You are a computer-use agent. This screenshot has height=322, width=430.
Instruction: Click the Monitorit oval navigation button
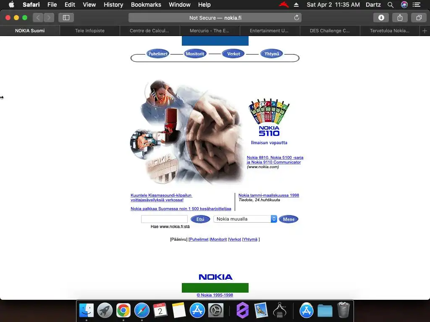tap(195, 54)
